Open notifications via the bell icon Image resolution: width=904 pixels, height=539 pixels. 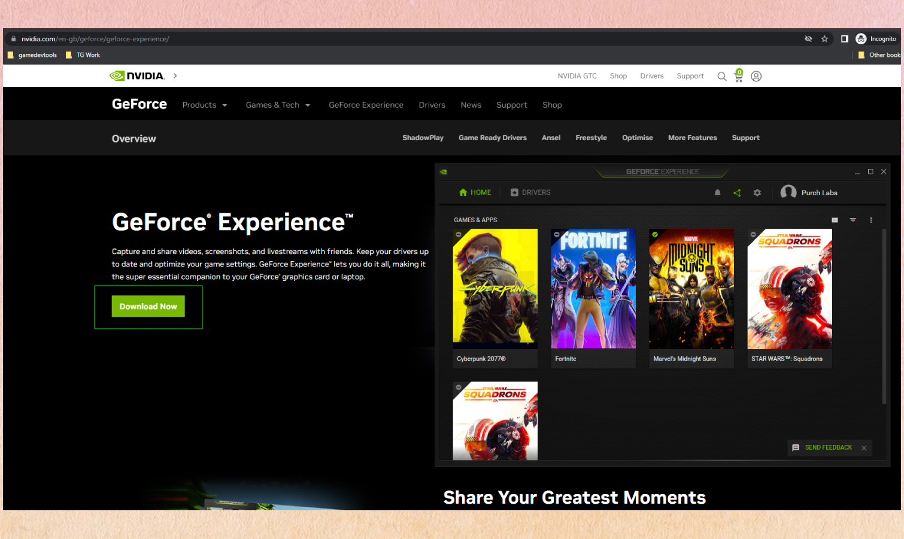pyautogui.click(x=717, y=192)
